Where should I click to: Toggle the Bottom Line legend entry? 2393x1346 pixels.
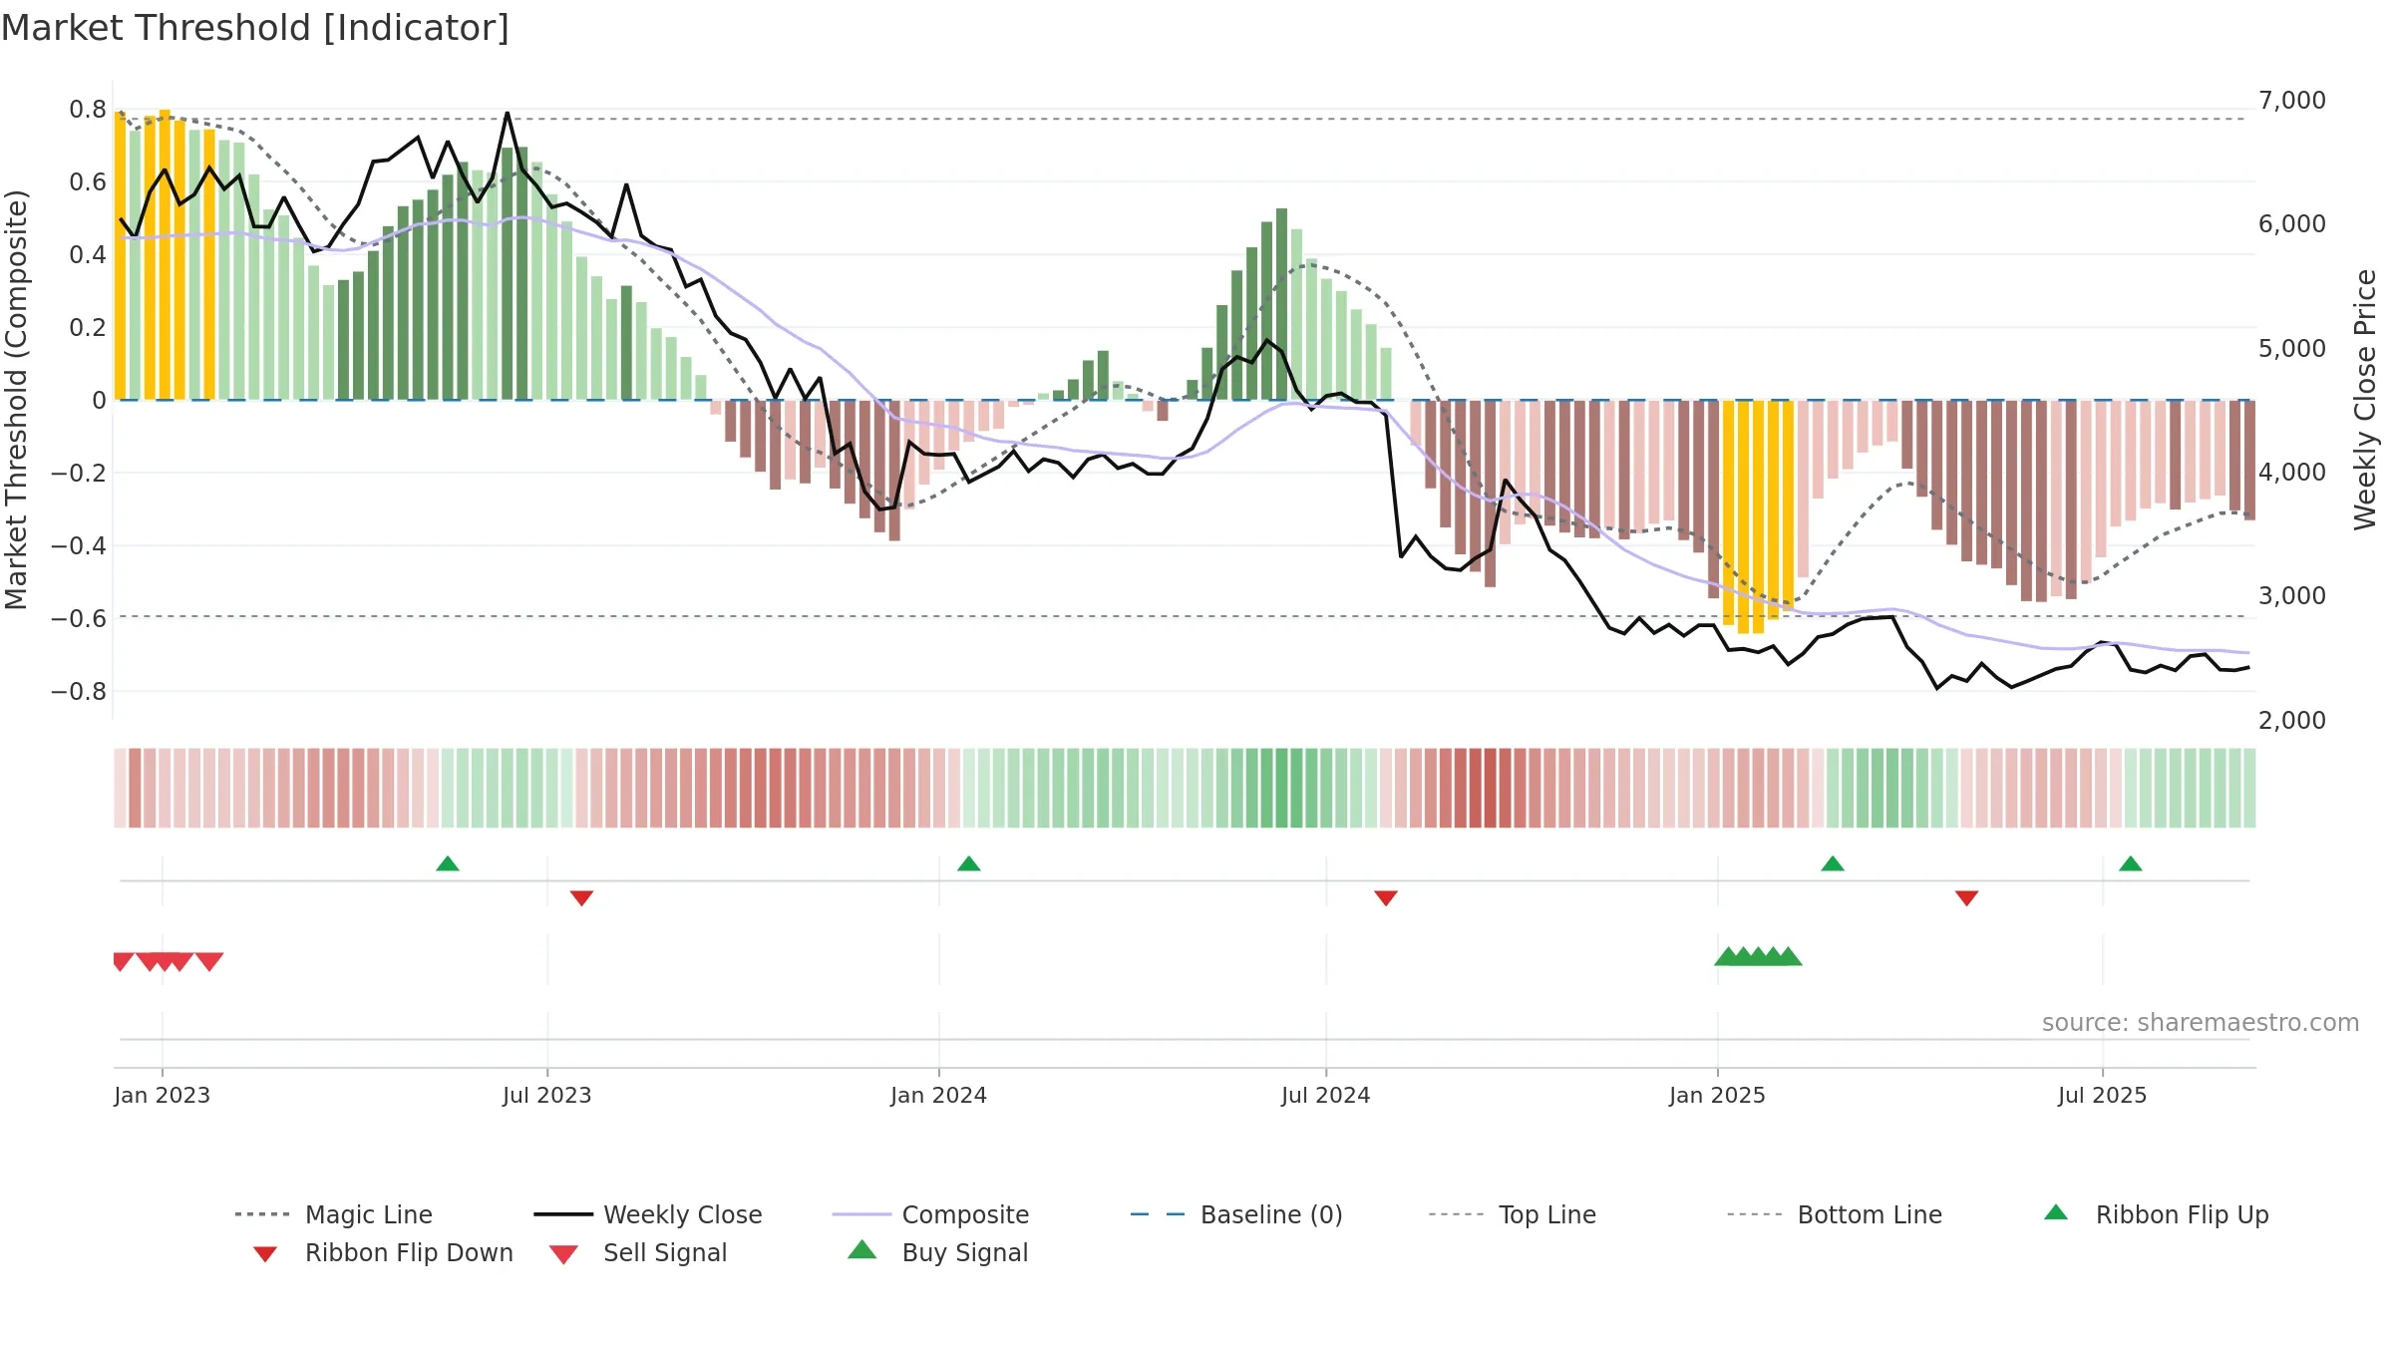1835,1214
